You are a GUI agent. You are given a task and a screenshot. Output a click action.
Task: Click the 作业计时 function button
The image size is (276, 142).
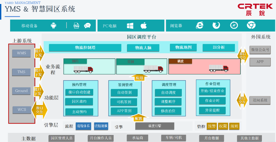click(212, 101)
